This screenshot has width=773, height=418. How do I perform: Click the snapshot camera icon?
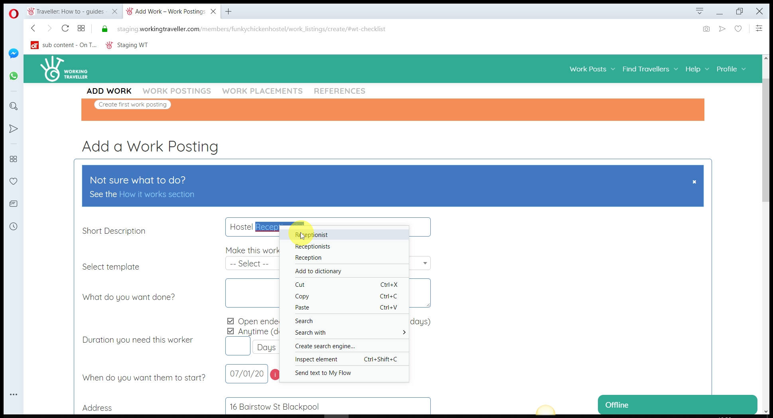click(x=706, y=29)
